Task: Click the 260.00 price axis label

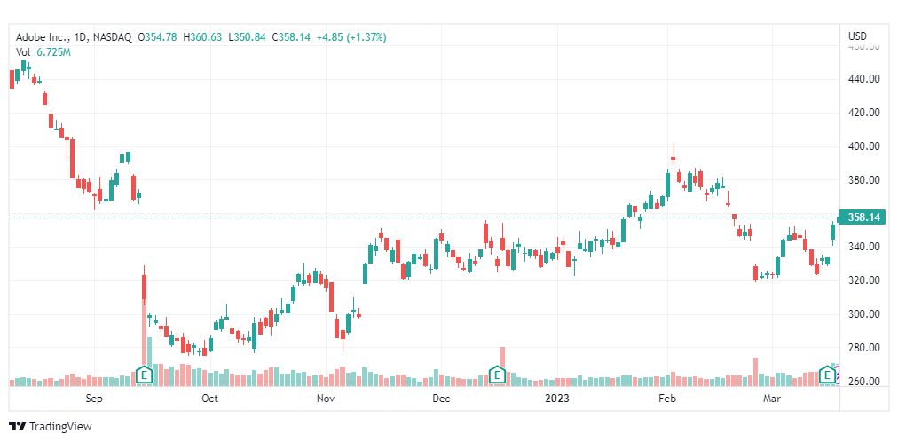Action: tap(863, 382)
